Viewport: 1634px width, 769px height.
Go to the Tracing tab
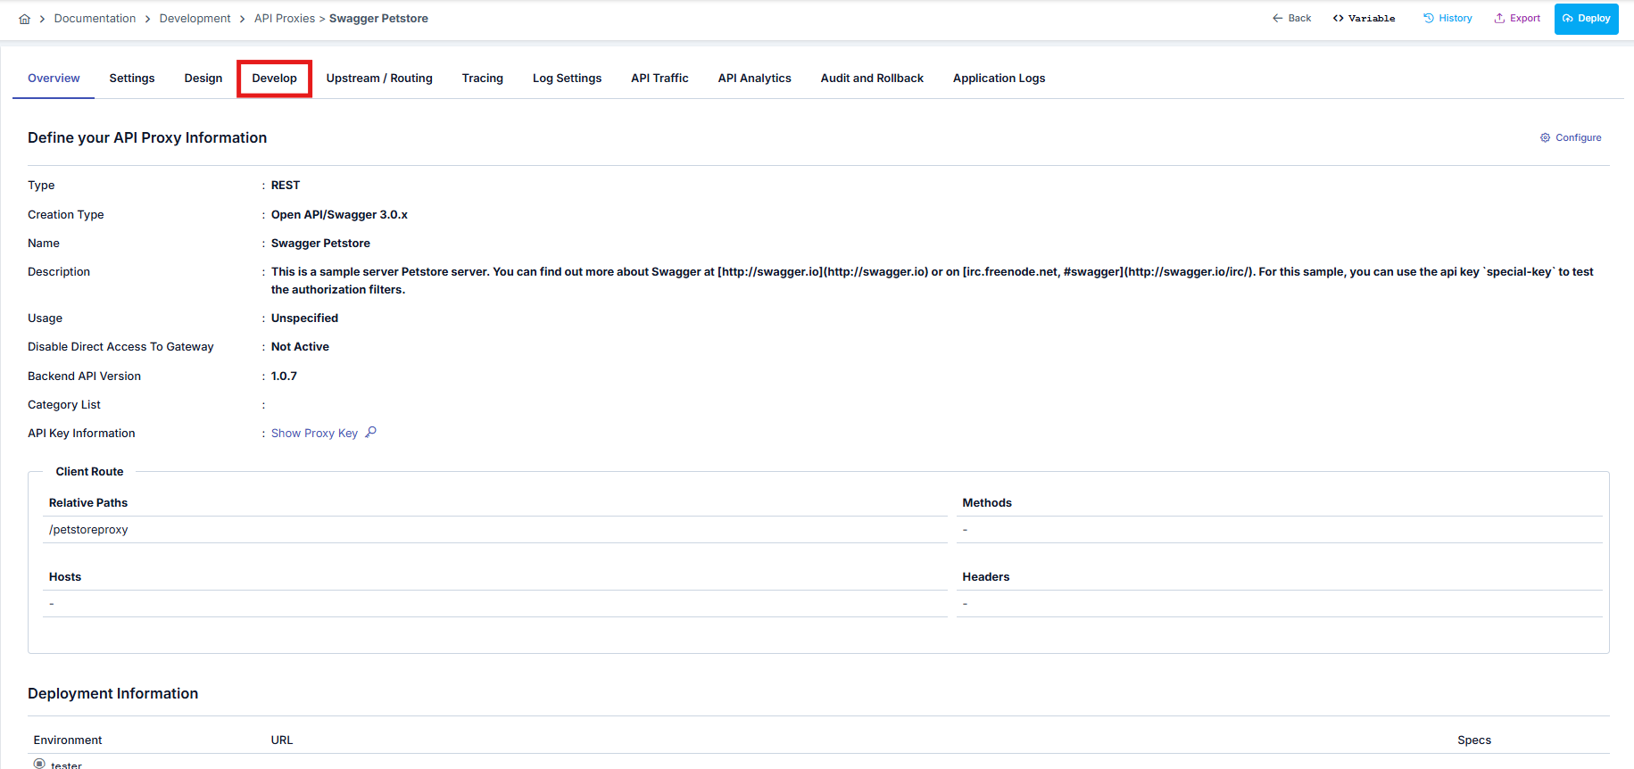coord(483,79)
